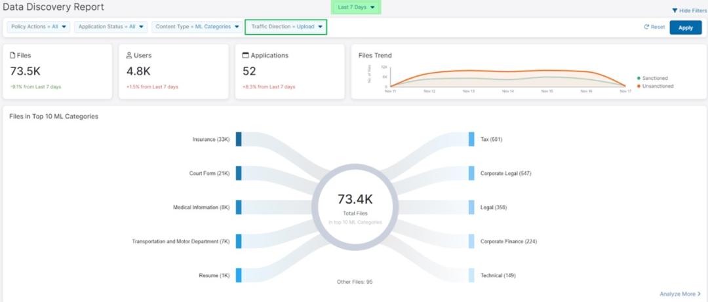The width and height of the screenshot is (708, 302).
Task: Select the Medical Information (8K) category bar
Action: (x=239, y=207)
